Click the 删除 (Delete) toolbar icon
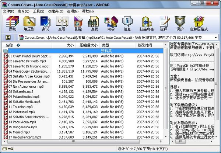221x153 pixels. click(x=78, y=23)
